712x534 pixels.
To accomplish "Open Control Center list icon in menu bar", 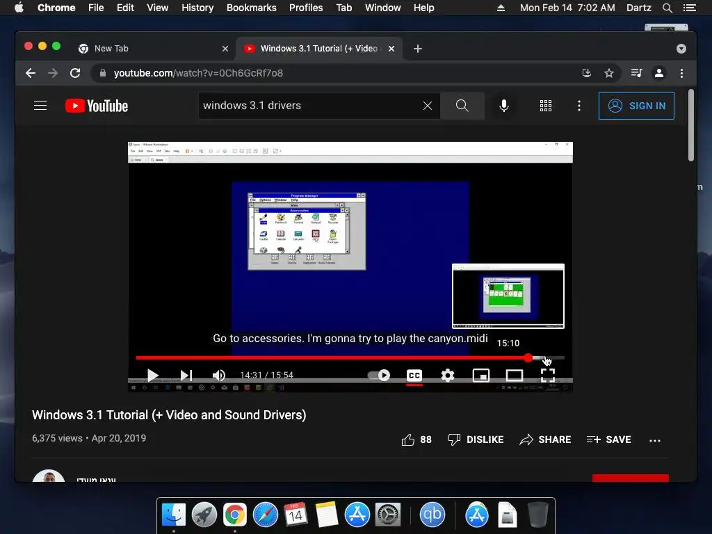I will (x=690, y=8).
